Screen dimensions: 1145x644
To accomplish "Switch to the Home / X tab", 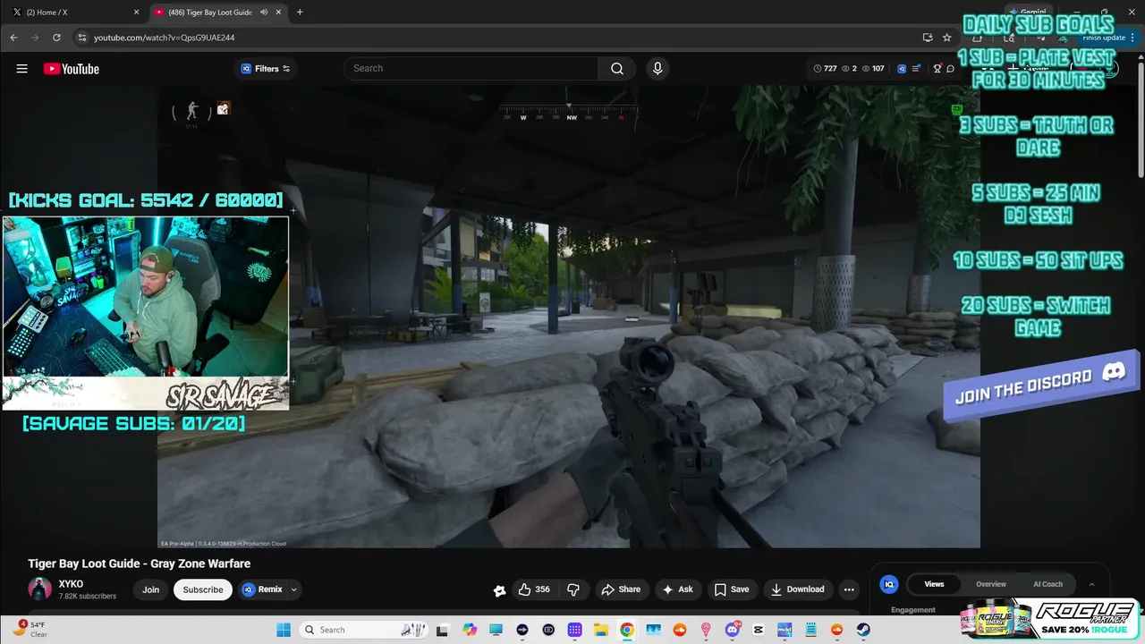I will [74, 13].
